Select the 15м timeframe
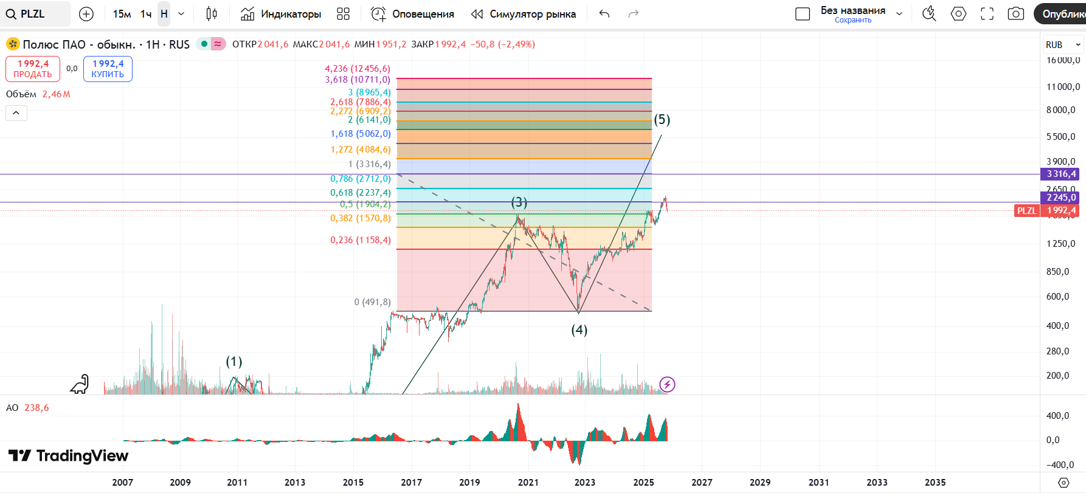The image size is (1086, 496). [x=122, y=14]
